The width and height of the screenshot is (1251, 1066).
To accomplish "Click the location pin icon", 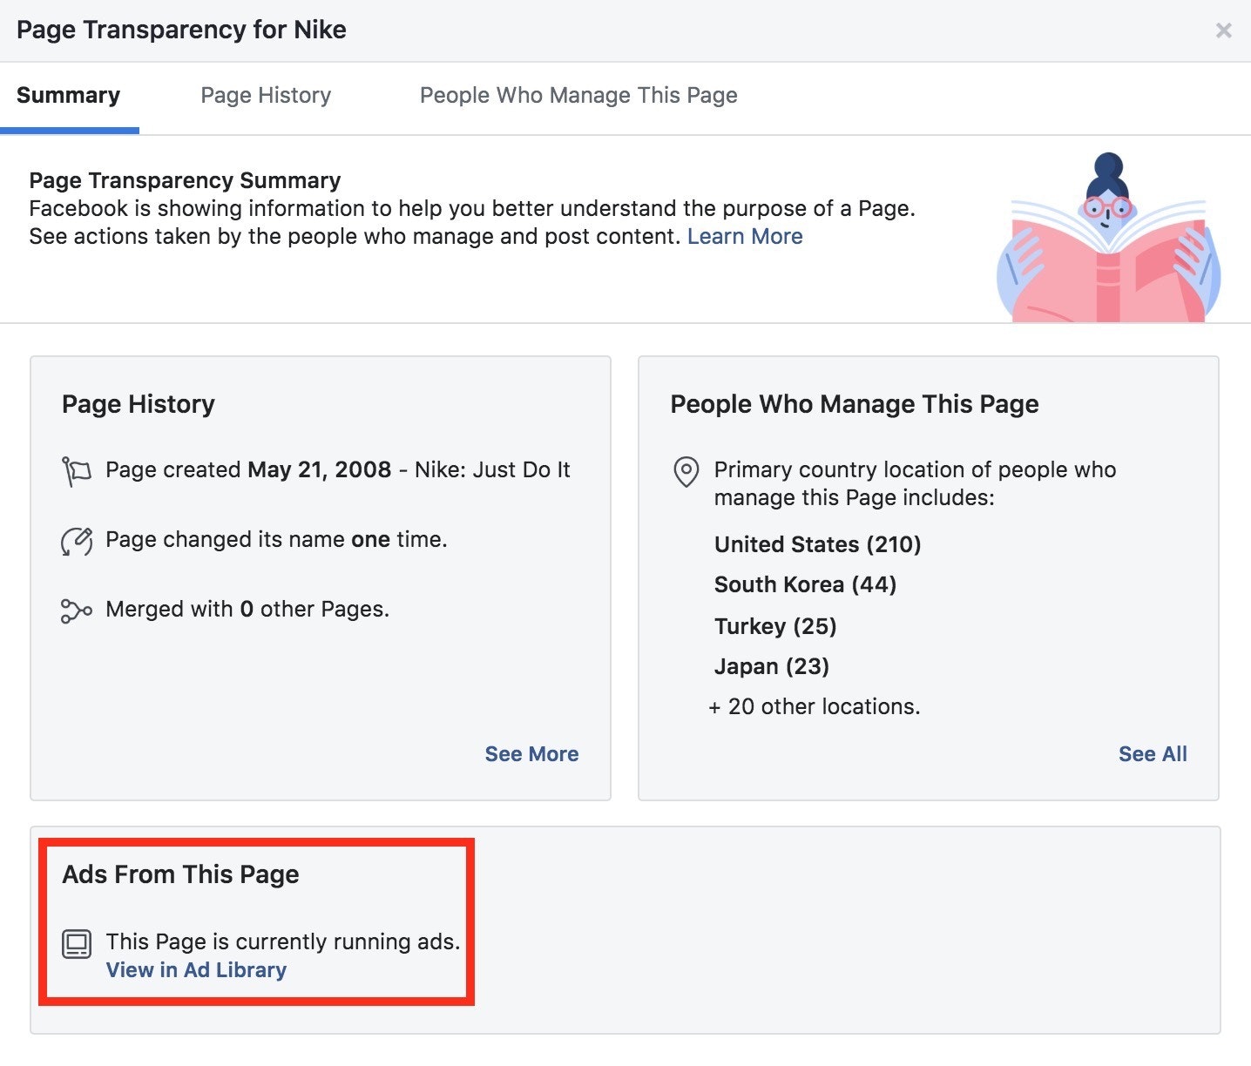I will click(686, 472).
